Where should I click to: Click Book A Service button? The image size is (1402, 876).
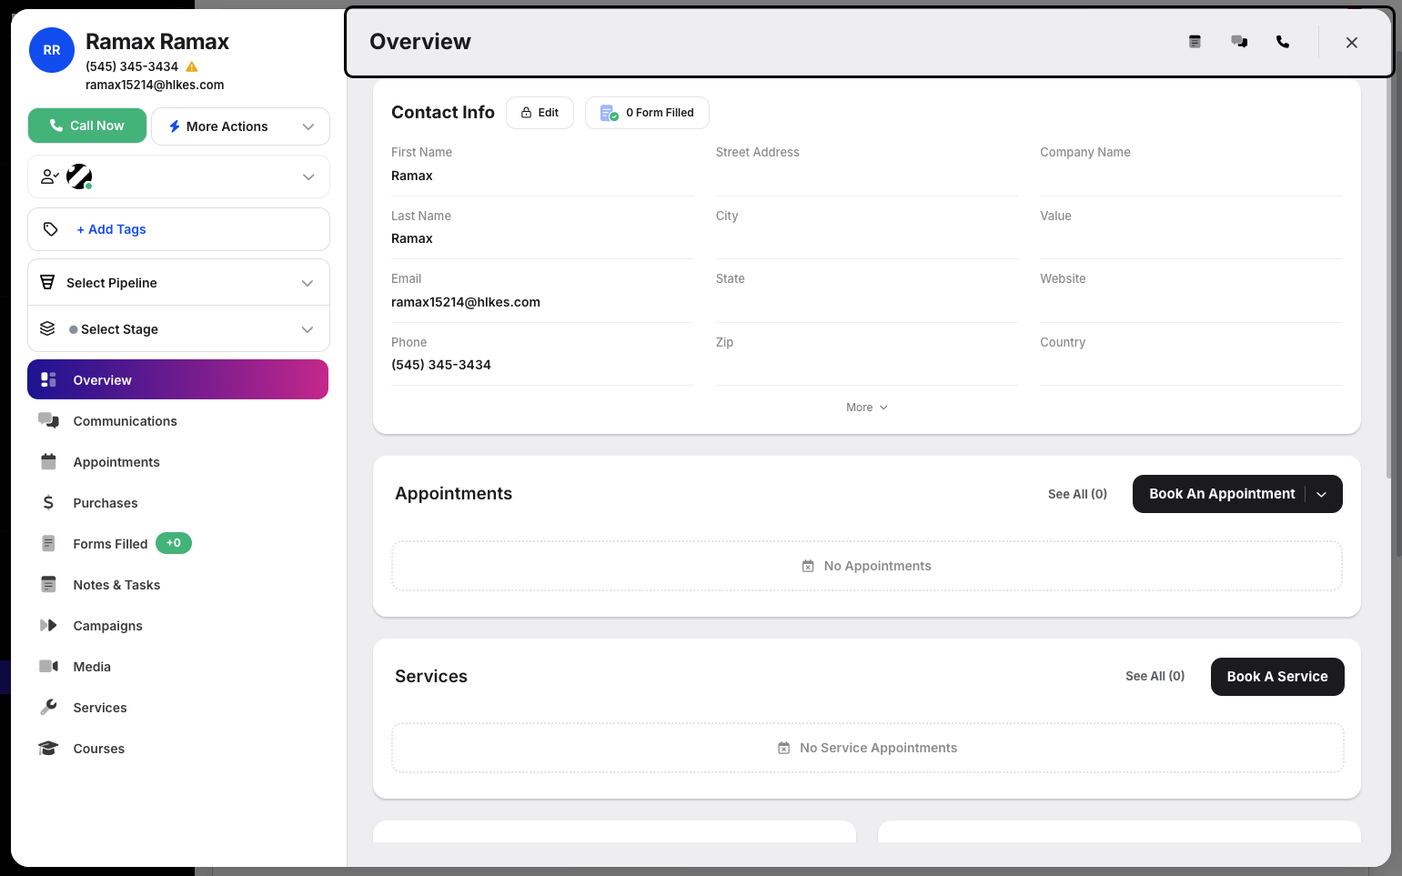point(1277,677)
